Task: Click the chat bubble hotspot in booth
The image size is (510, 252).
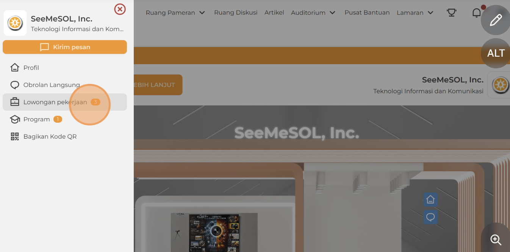Action: (430, 217)
